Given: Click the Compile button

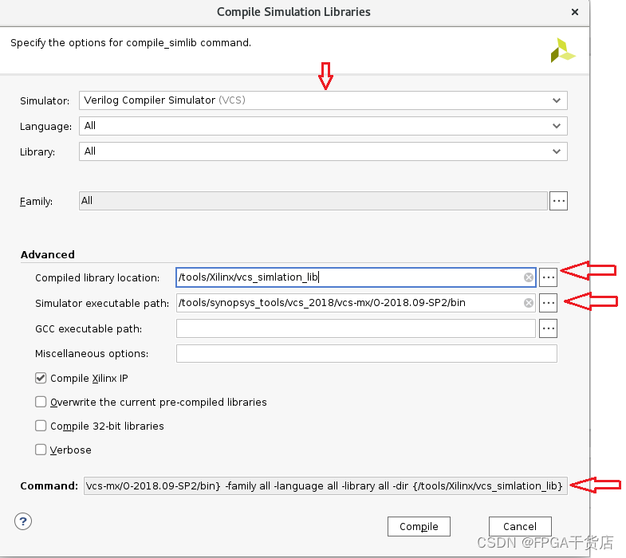Looking at the screenshot, I should tap(419, 526).
